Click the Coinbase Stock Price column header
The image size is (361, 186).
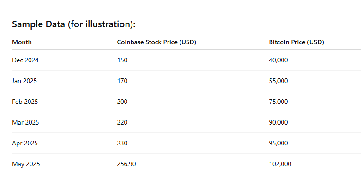point(156,42)
